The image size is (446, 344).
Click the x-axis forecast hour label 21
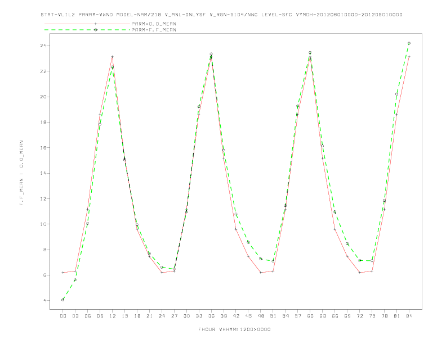(149, 316)
